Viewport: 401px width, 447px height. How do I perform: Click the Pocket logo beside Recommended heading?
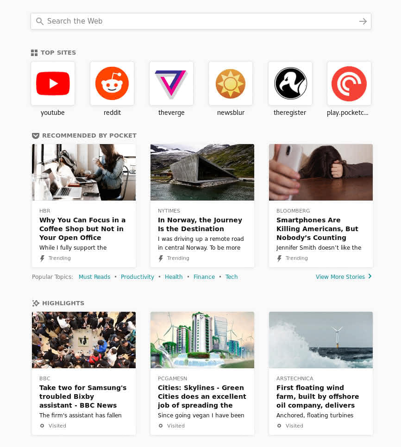click(x=36, y=136)
